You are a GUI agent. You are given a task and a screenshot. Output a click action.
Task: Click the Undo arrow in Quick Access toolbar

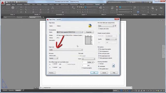(x=19, y=2)
